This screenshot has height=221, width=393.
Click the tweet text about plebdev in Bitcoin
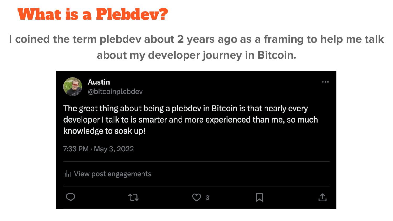point(190,120)
